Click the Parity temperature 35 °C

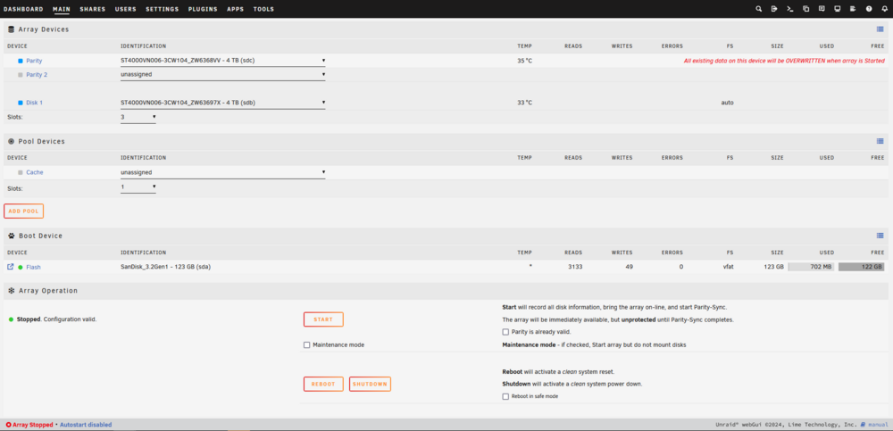pyautogui.click(x=525, y=61)
